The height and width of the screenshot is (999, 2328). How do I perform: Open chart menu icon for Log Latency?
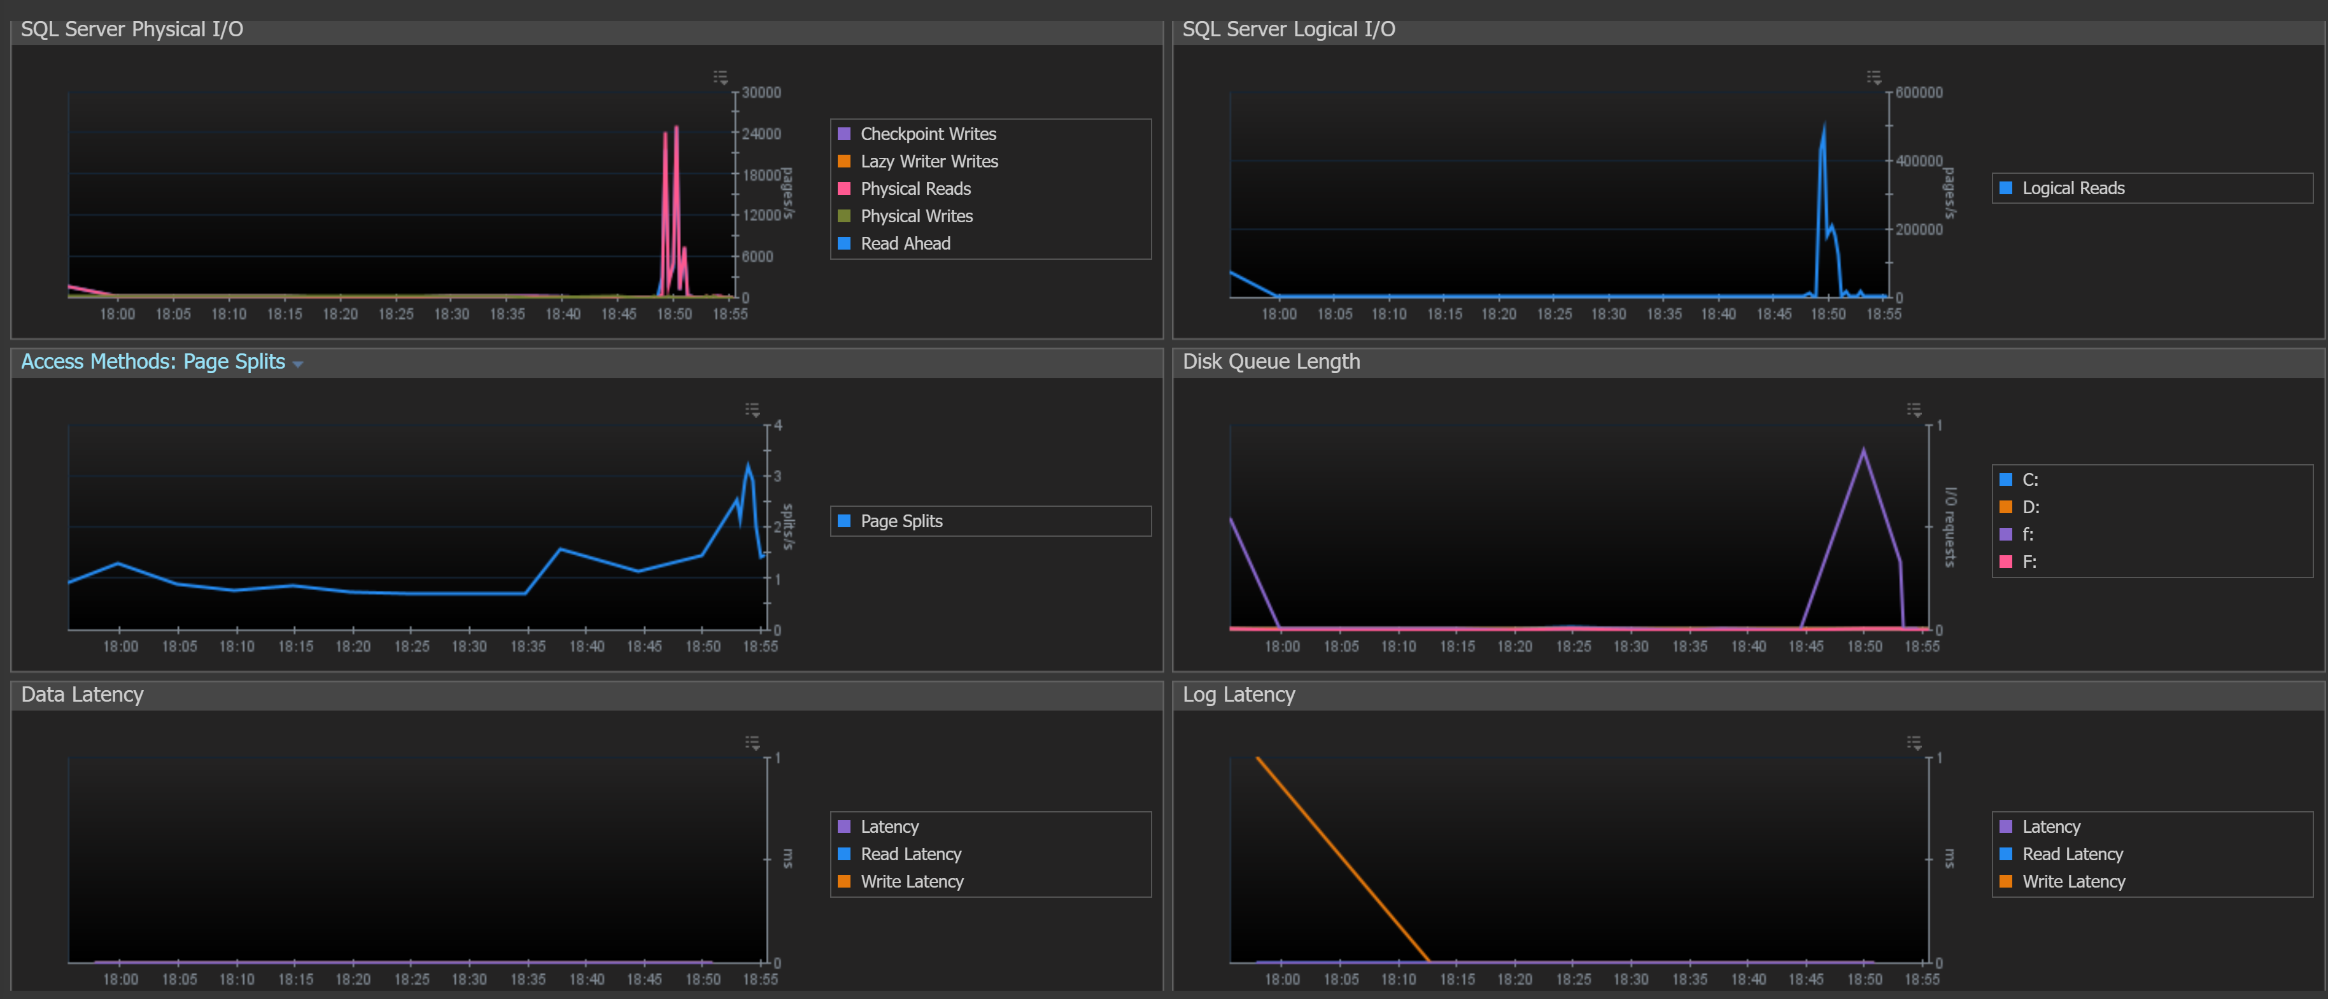[1914, 742]
